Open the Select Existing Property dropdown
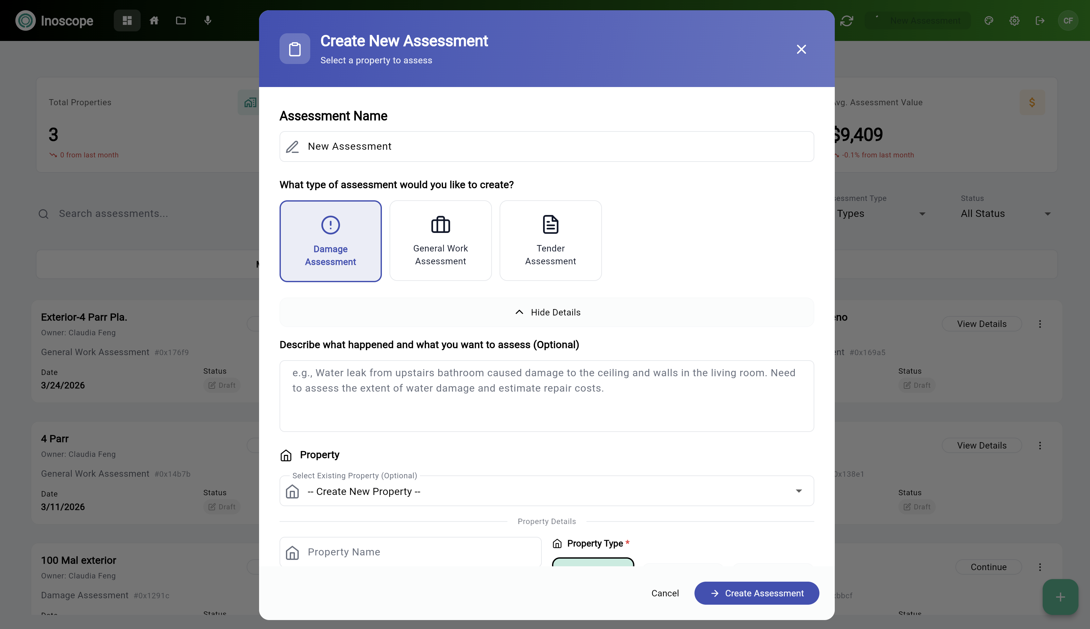Image resolution: width=1090 pixels, height=629 pixels. 546,491
